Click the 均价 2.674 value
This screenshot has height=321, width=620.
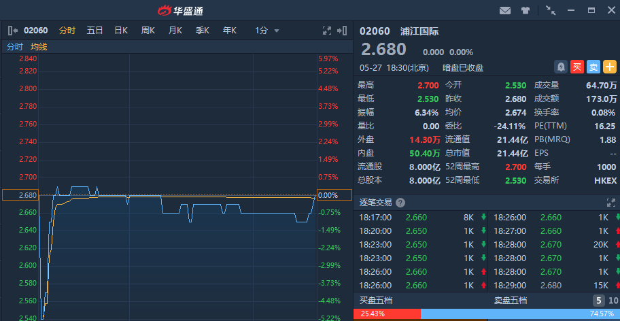515,112
